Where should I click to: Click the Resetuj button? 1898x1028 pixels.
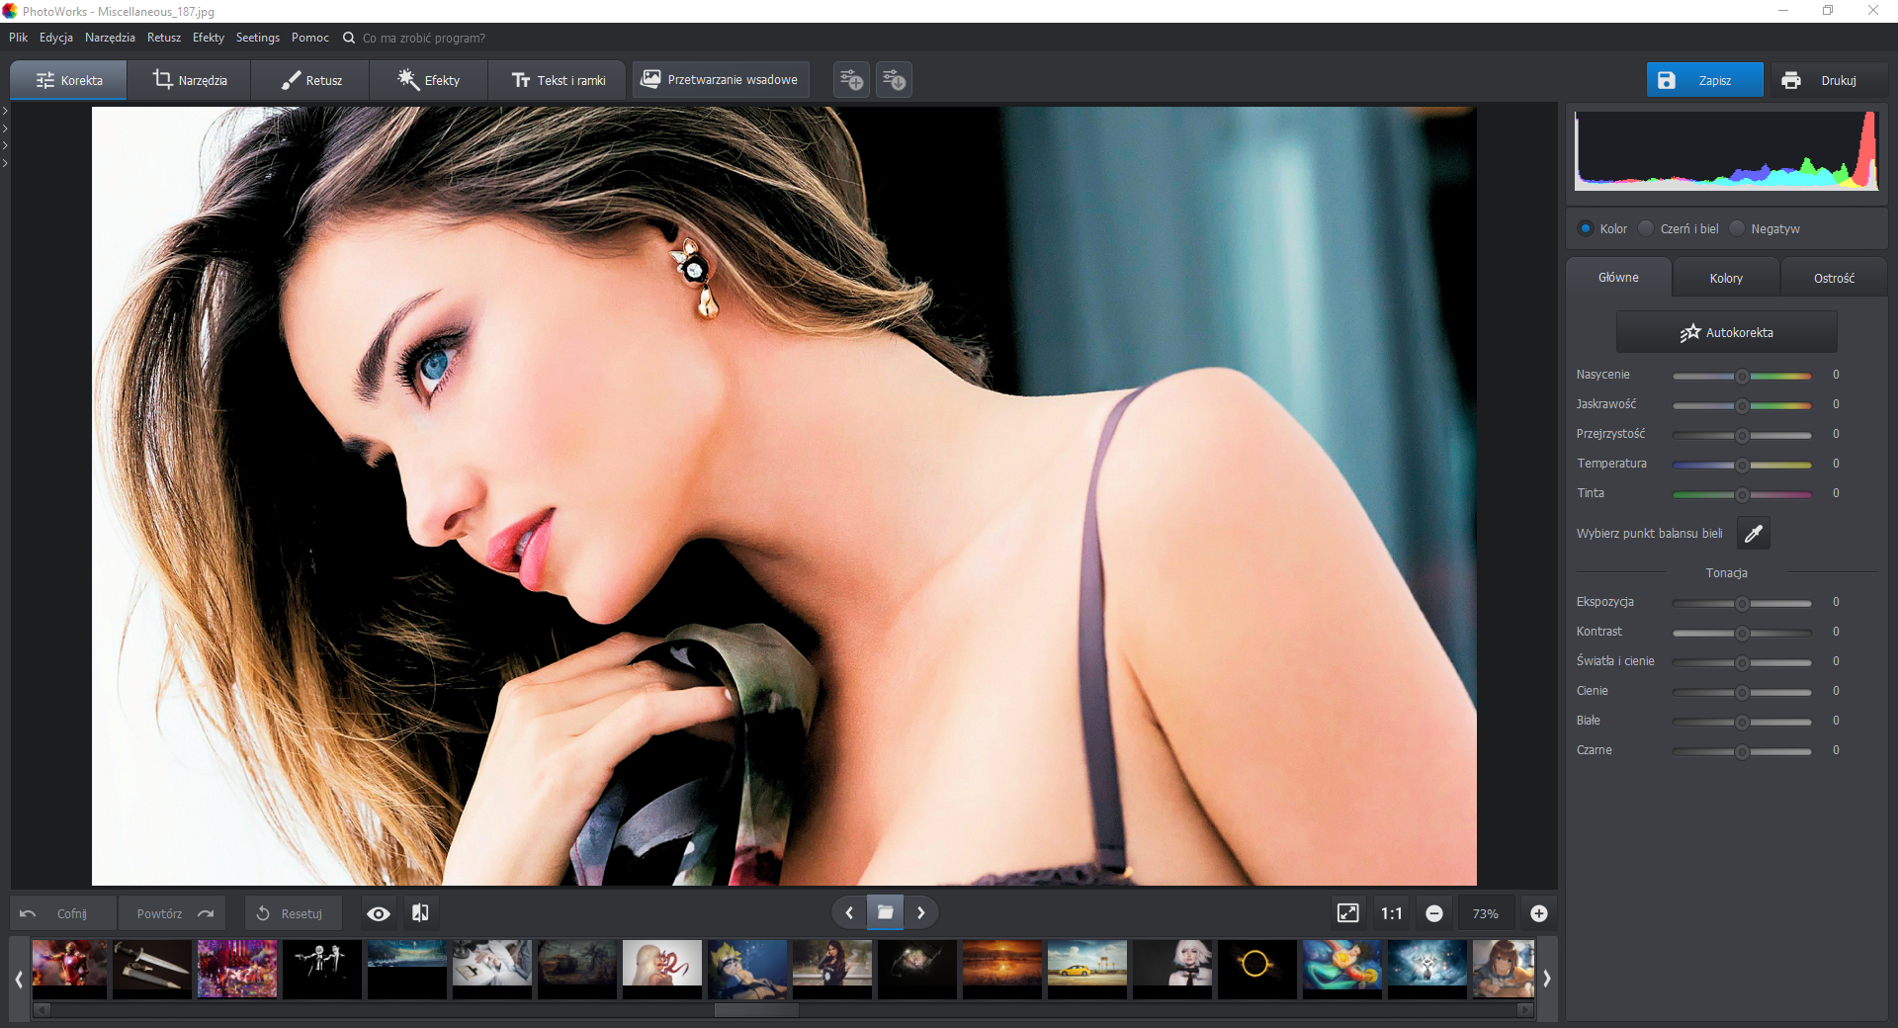(293, 913)
